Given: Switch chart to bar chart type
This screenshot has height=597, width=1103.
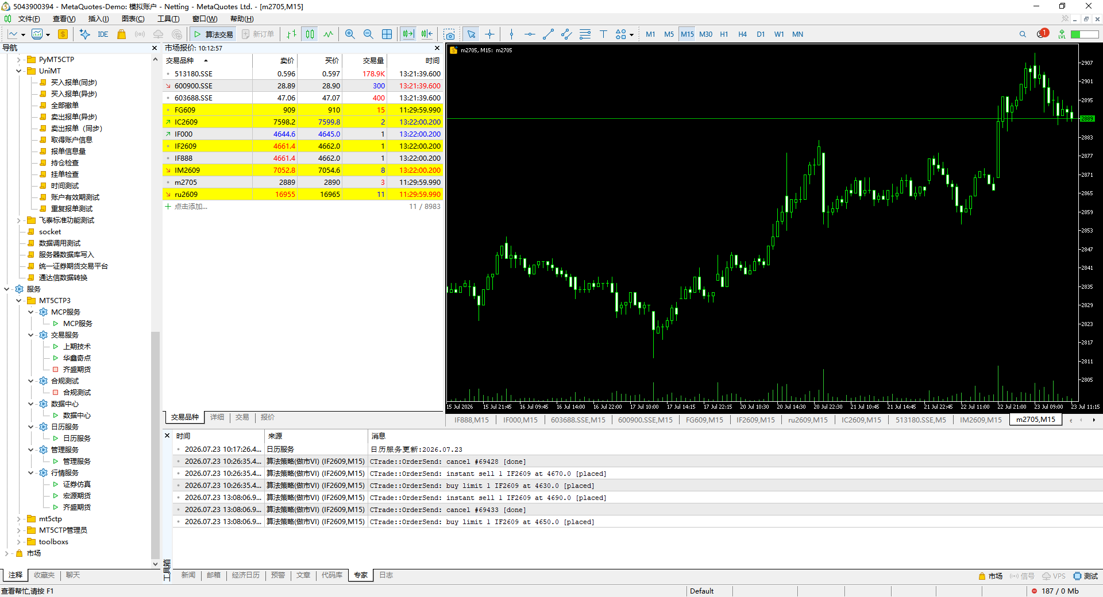Looking at the screenshot, I should click(x=292, y=34).
